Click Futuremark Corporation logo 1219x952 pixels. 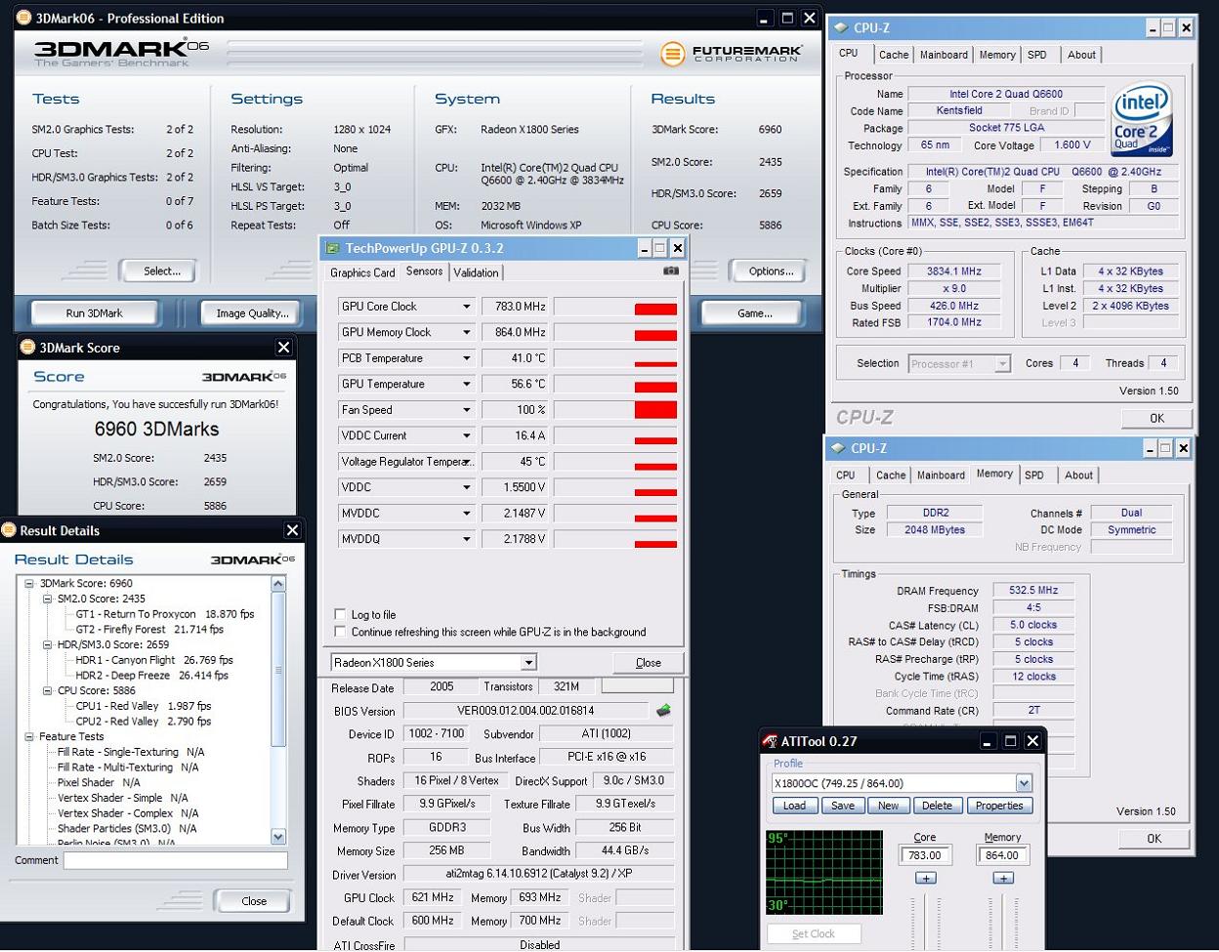point(732,54)
